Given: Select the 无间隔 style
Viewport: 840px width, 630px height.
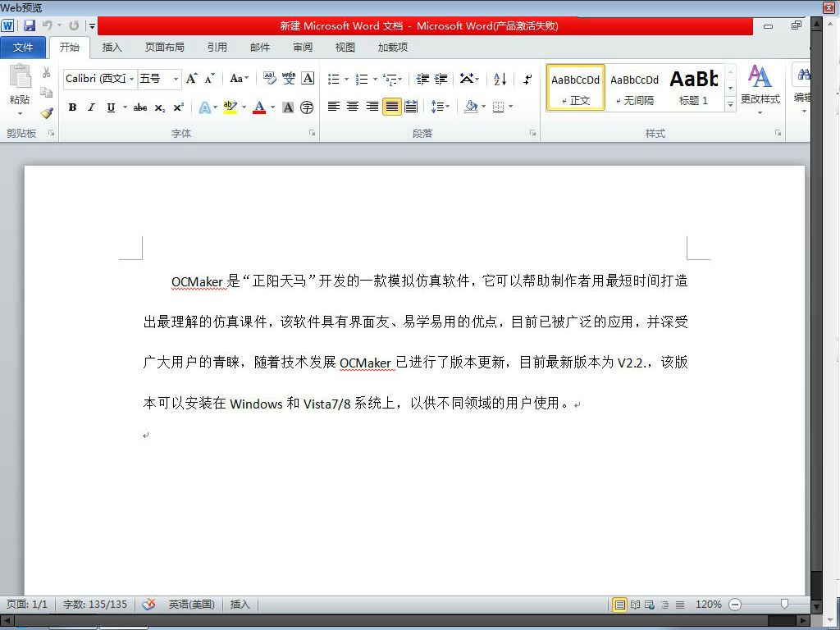Looking at the screenshot, I should click(x=634, y=87).
